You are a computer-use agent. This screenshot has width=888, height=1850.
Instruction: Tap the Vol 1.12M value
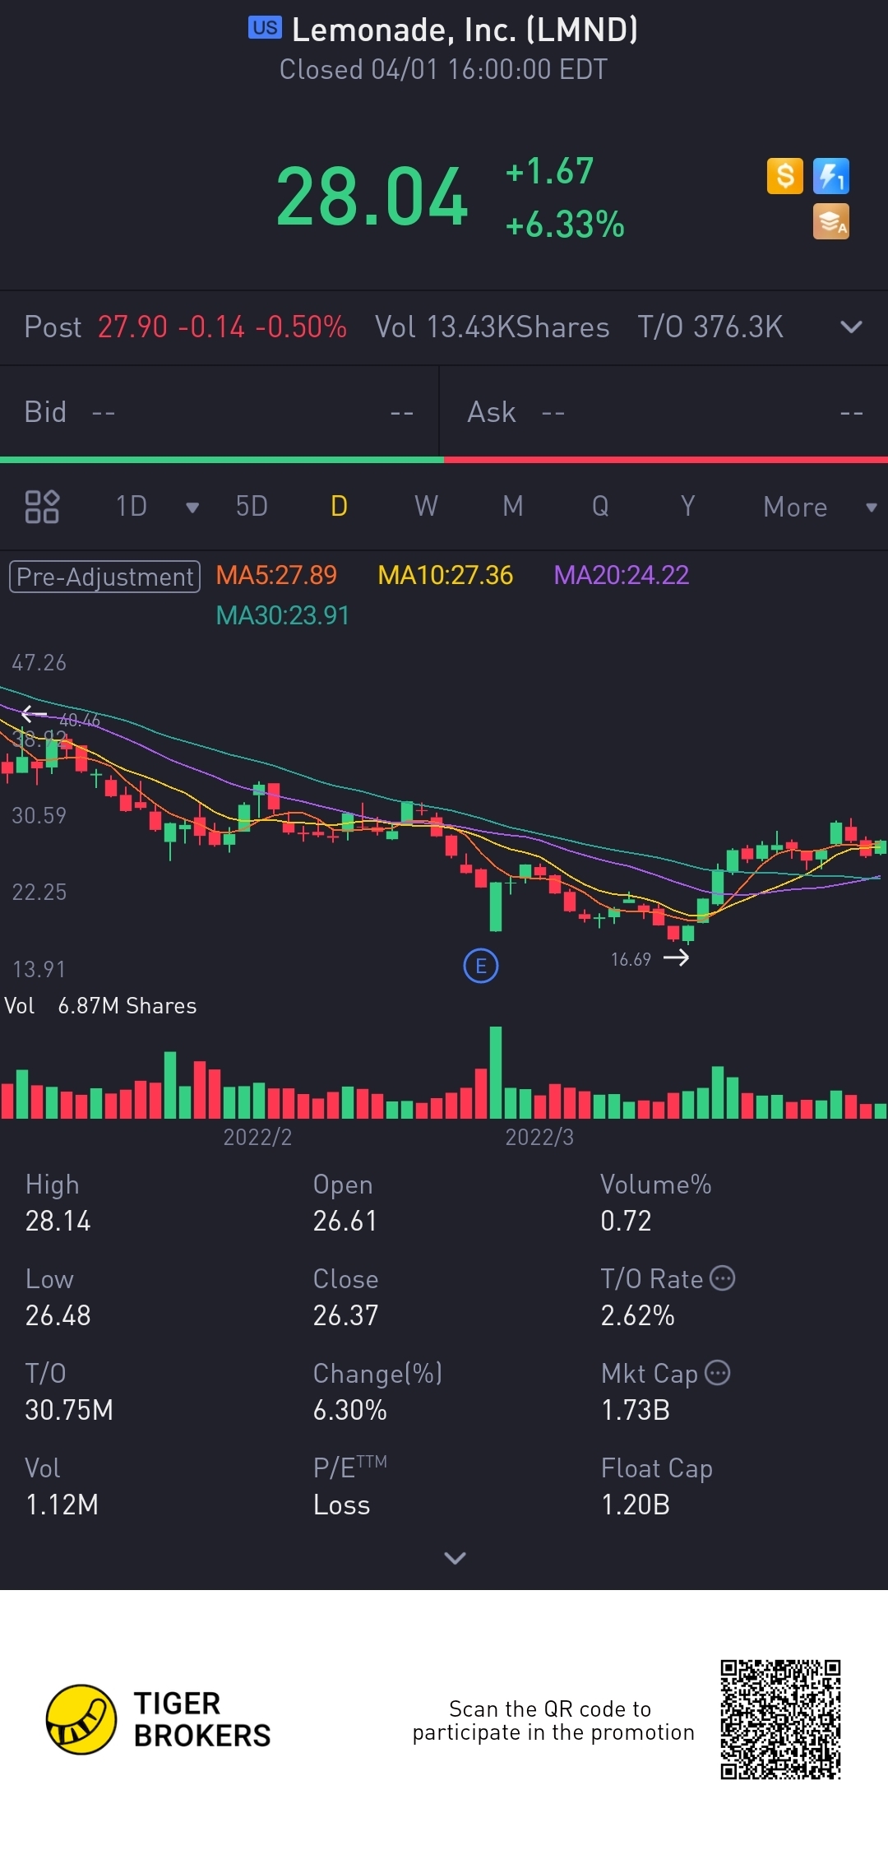(62, 1505)
